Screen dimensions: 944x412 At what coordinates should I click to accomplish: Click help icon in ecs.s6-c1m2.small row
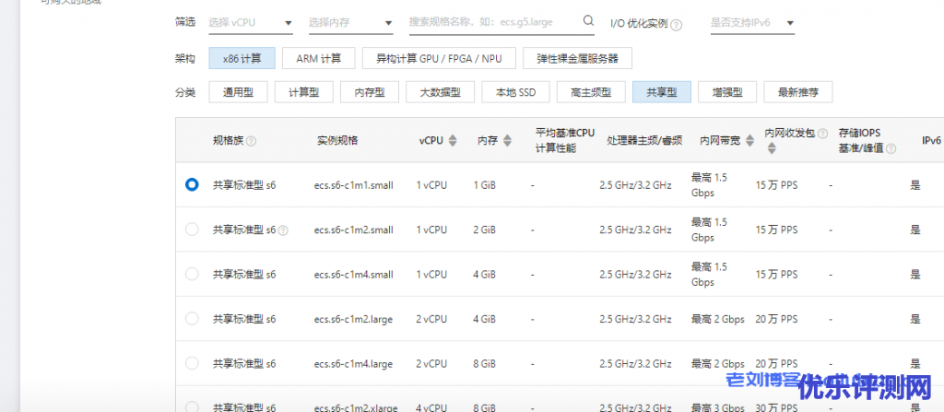(x=283, y=230)
